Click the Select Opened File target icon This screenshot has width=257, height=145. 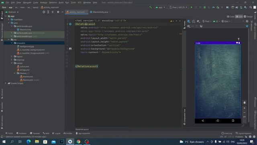44,12
